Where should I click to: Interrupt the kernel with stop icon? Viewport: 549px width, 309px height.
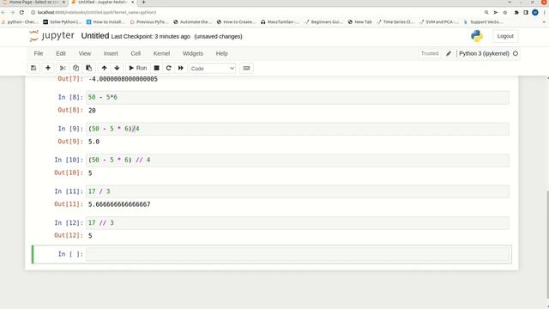tap(156, 68)
